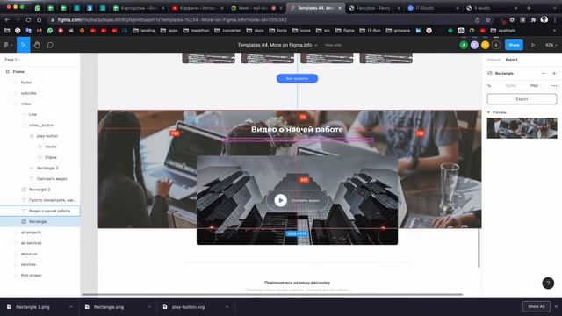Open the landing bookmarks folder
Screen dimensions: 562x316
144,31
